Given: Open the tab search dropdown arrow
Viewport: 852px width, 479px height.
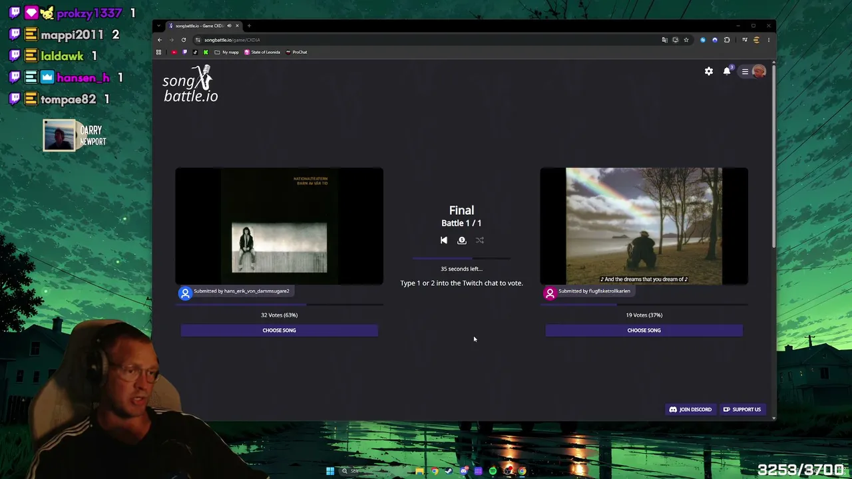Looking at the screenshot, I should 158,26.
